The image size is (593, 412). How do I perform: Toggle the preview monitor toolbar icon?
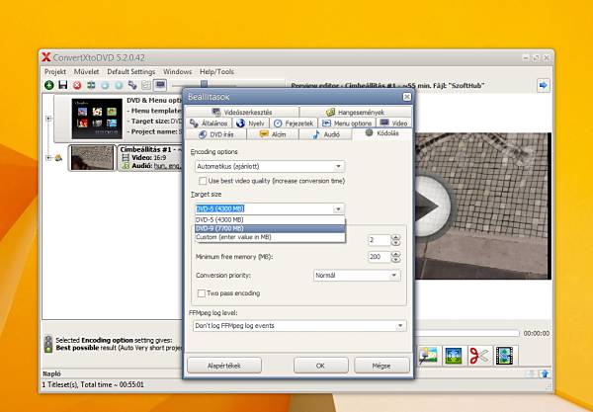pyautogui.click(x=160, y=85)
